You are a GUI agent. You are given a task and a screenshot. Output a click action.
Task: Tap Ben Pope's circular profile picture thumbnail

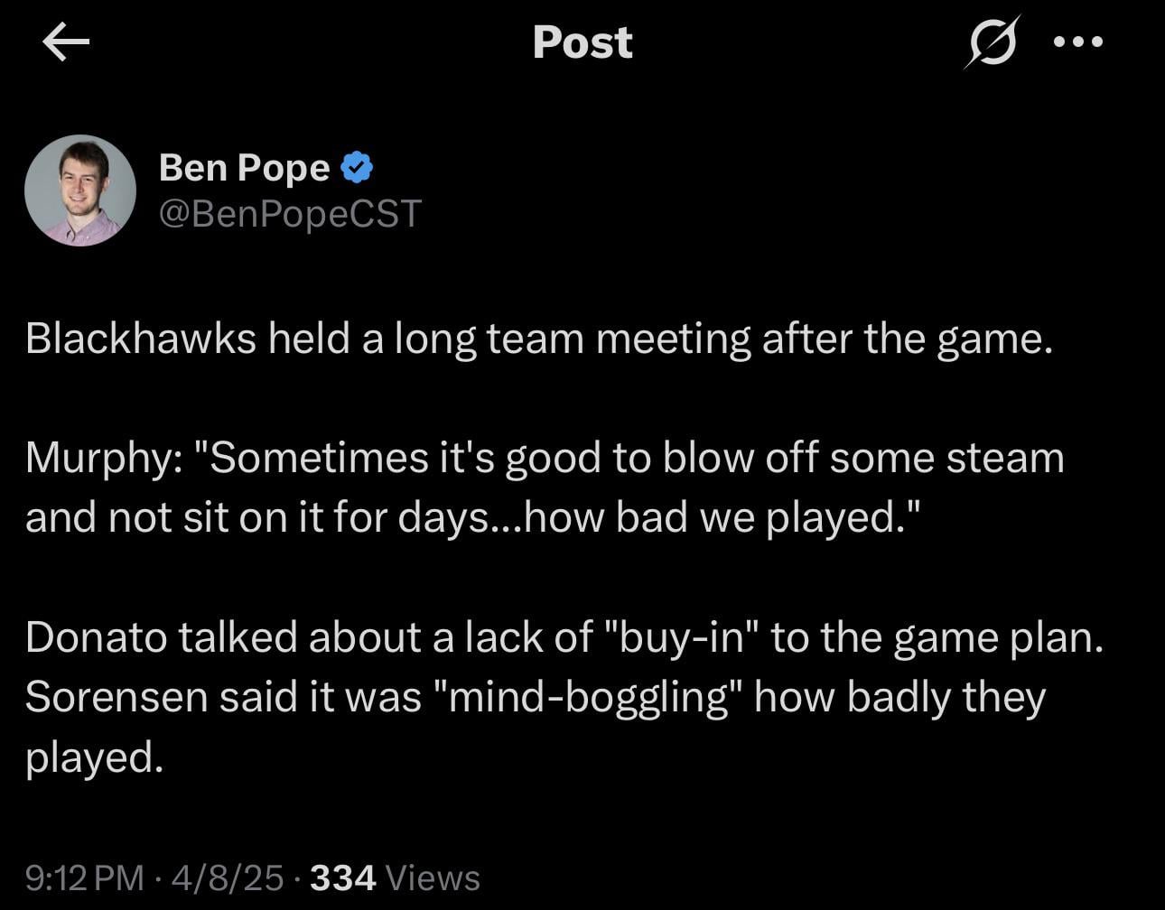[80, 190]
